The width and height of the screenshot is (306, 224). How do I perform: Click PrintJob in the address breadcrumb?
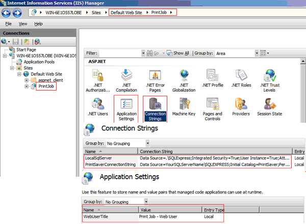(x=159, y=12)
